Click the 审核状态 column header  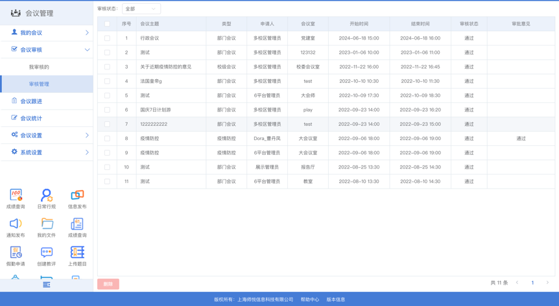click(469, 24)
